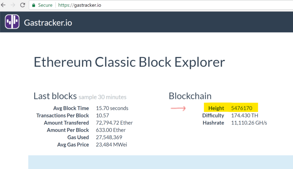The image size is (293, 169).
Task: Click the browser forward arrow
Action: tap(13, 5)
